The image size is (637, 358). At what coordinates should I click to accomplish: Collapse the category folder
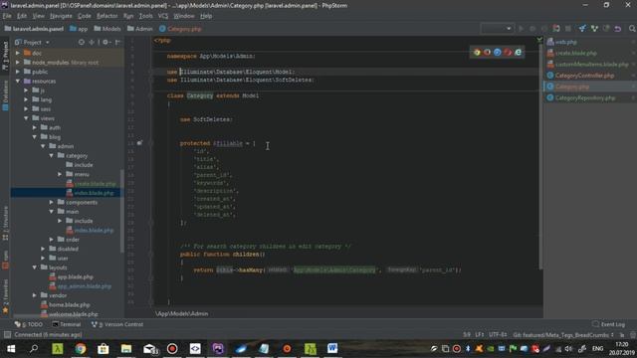(x=51, y=155)
